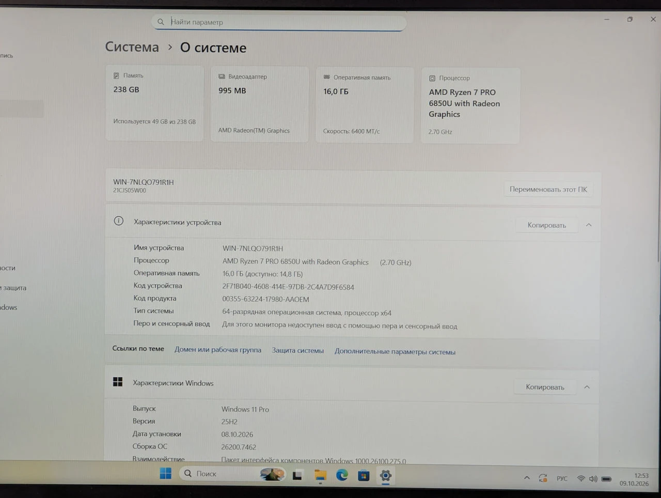Focus the Найти параметр search field
The image size is (661, 498).
[x=279, y=22]
